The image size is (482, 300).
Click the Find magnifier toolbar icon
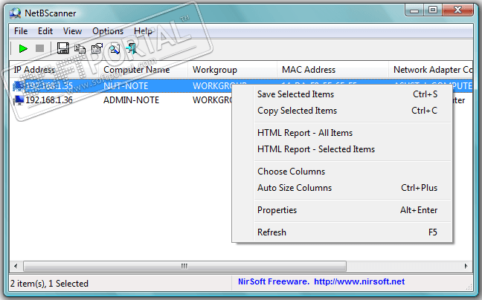pyautogui.click(x=115, y=48)
